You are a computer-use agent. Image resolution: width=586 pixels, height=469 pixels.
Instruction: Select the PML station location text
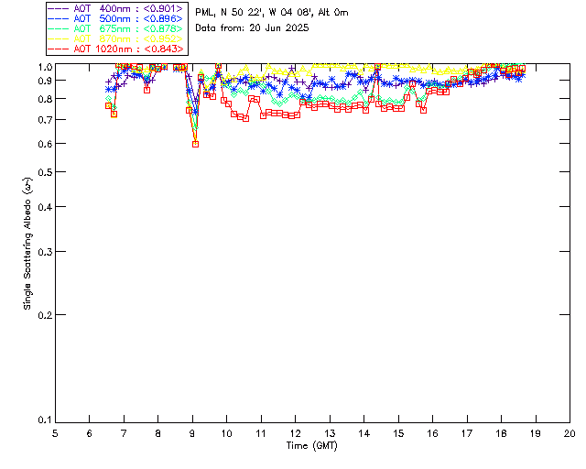(x=272, y=13)
